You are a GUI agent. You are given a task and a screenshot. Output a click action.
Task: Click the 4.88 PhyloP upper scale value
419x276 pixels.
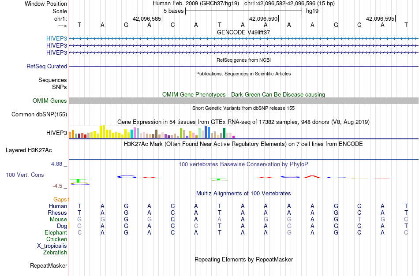pyautogui.click(x=56, y=164)
